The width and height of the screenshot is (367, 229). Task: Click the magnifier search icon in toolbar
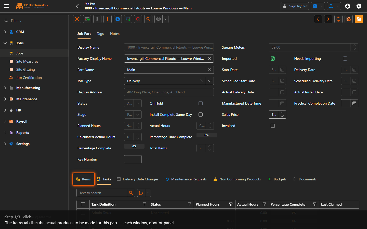tap(148, 19)
